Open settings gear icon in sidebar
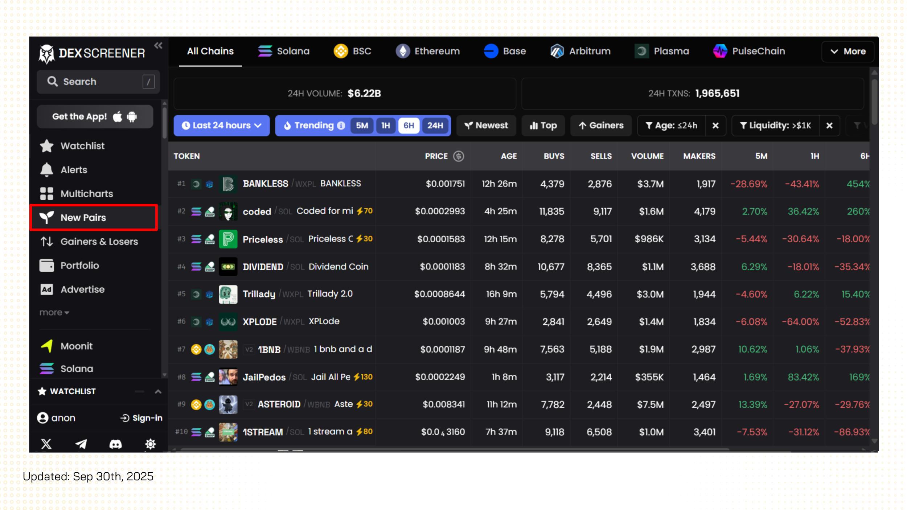The image size is (907, 510). click(150, 444)
